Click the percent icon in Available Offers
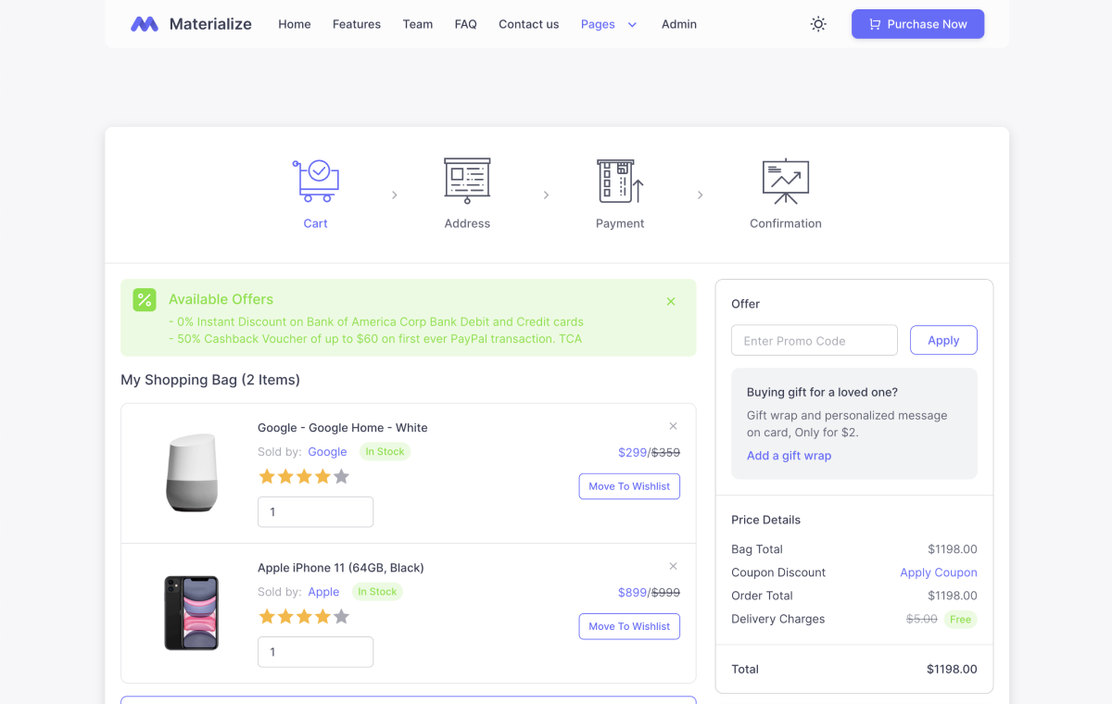 [144, 299]
